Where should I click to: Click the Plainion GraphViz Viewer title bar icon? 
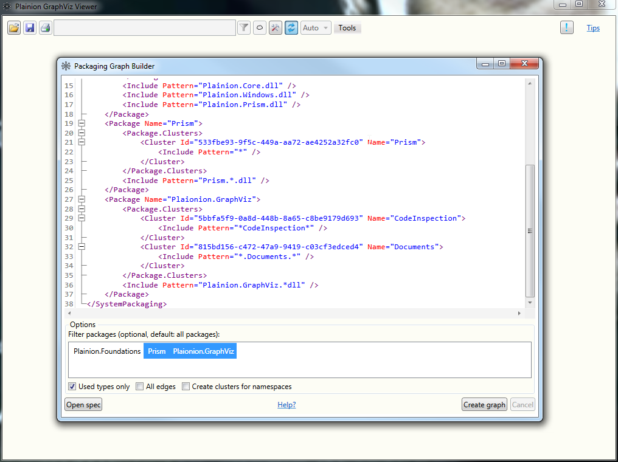[7, 7]
